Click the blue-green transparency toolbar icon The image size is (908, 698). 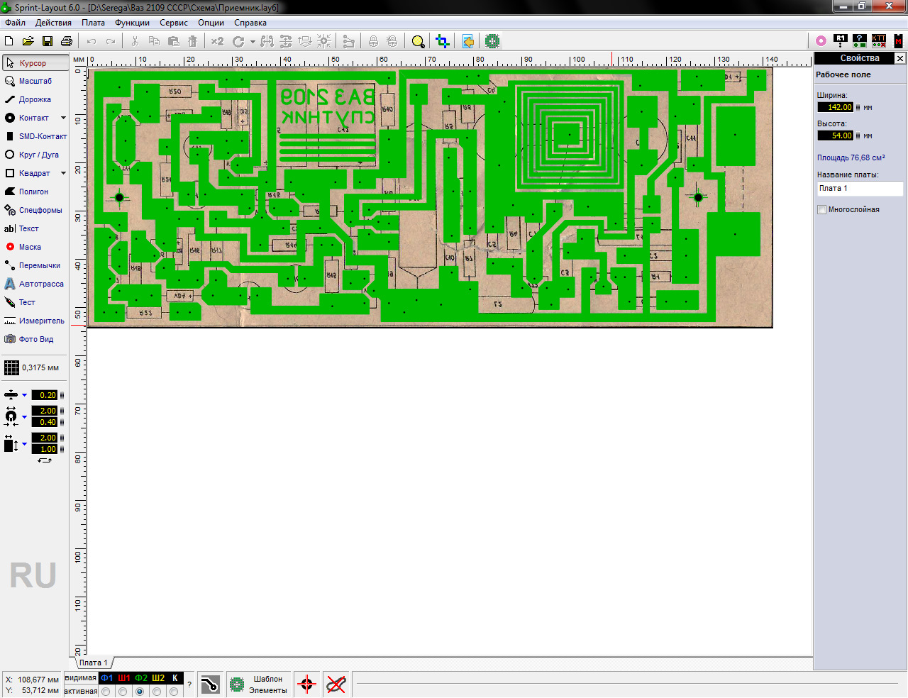click(x=443, y=41)
